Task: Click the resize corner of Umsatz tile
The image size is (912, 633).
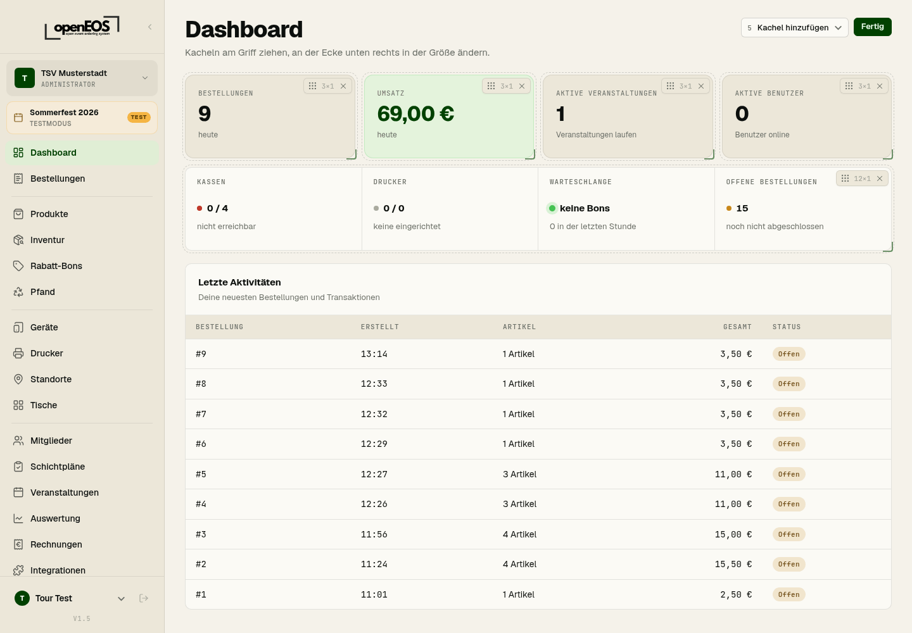Action: click(x=530, y=154)
